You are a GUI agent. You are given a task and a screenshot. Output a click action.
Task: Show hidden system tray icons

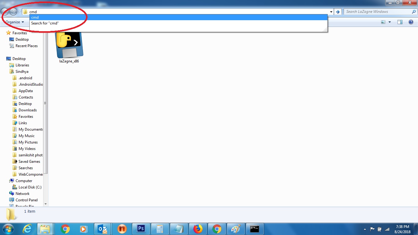pos(365,229)
